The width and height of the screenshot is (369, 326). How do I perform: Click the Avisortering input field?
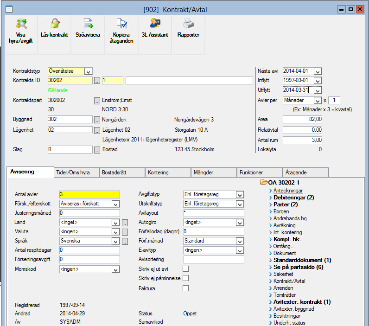pos(214,259)
